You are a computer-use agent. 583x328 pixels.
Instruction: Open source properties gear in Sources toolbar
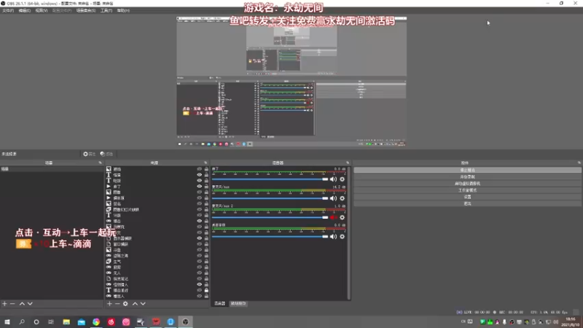coord(125,304)
